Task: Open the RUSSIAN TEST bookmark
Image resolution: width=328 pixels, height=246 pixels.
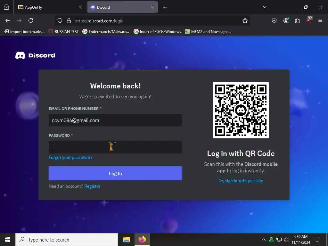Action: pyautogui.click(x=63, y=32)
